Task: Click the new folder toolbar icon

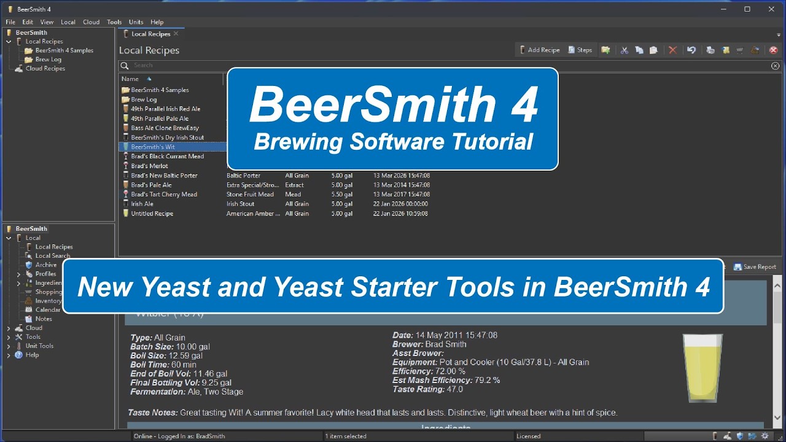Action: (x=605, y=50)
